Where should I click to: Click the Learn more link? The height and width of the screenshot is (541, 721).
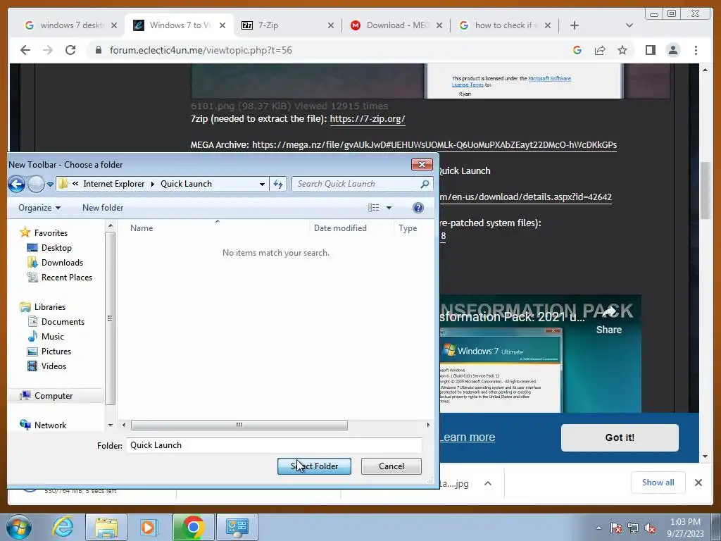click(468, 437)
